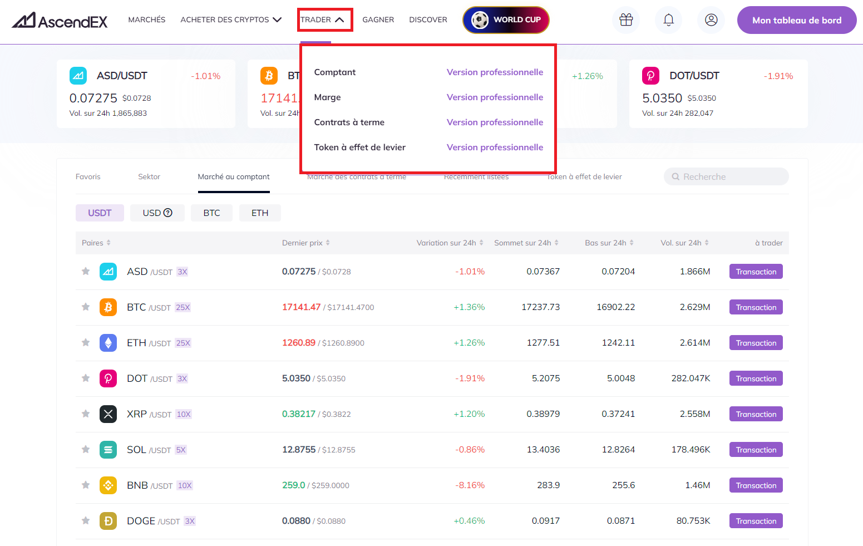The image size is (863, 546).
Task: Filter pairs by BTC
Action: click(211, 213)
